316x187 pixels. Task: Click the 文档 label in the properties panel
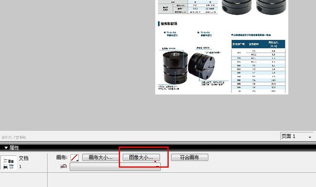pyautogui.click(x=24, y=158)
